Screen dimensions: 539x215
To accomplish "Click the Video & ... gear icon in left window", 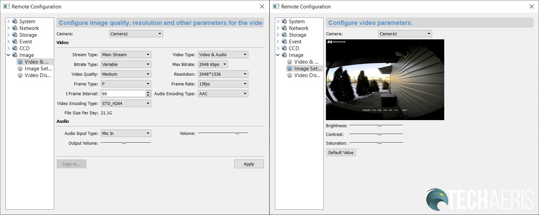I will [x=20, y=62].
